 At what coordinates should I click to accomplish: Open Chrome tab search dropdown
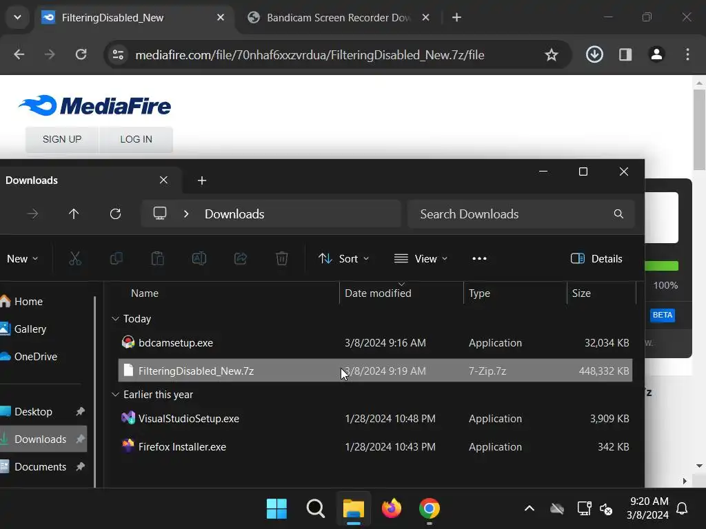tap(17, 17)
